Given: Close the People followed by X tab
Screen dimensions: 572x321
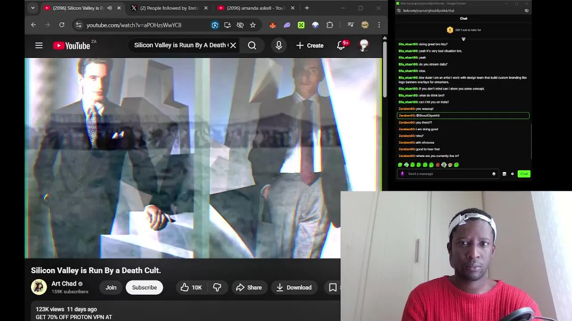Looking at the screenshot, I should pyautogui.click(x=206, y=8).
